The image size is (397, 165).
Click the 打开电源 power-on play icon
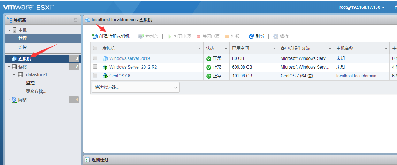(x=170, y=37)
